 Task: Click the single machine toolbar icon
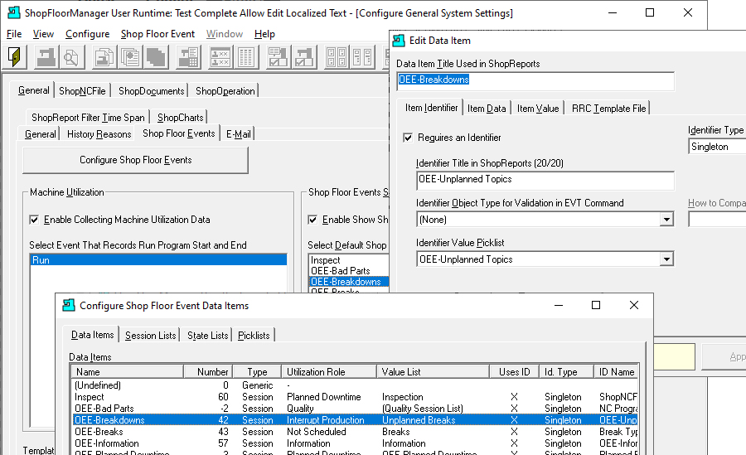click(x=46, y=57)
